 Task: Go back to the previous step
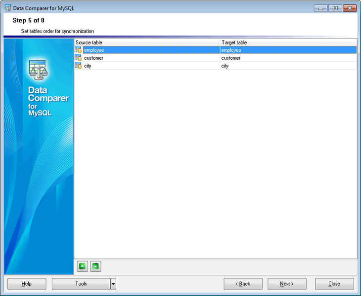coord(243,284)
